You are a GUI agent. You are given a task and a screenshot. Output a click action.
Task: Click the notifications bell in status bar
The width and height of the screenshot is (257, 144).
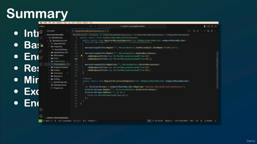click(x=215, y=121)
